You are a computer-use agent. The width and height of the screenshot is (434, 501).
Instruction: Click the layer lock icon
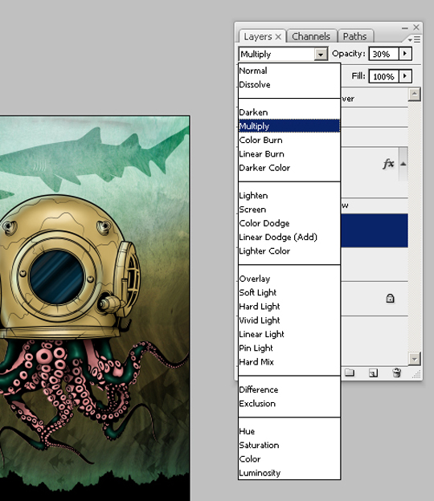click(390, 299)
